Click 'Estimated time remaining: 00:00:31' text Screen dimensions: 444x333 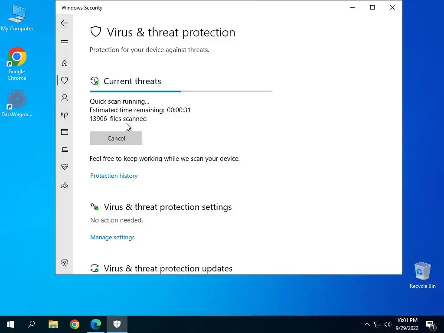[x=140, y=110]
